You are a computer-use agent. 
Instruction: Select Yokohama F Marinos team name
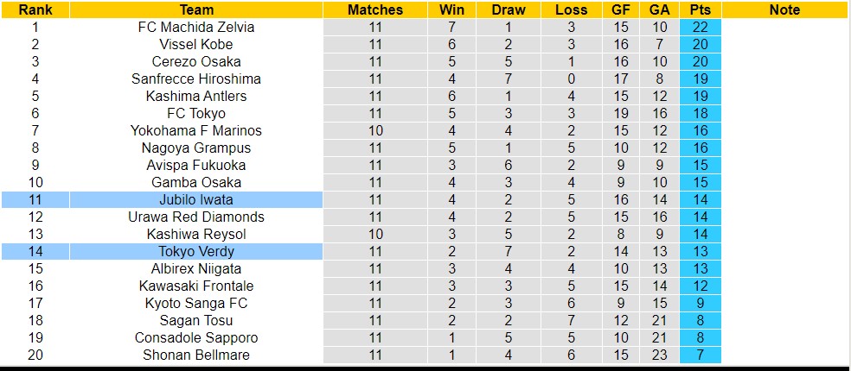point(196,130)
